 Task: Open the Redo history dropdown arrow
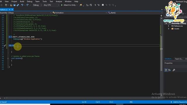[x=30, y=5]
